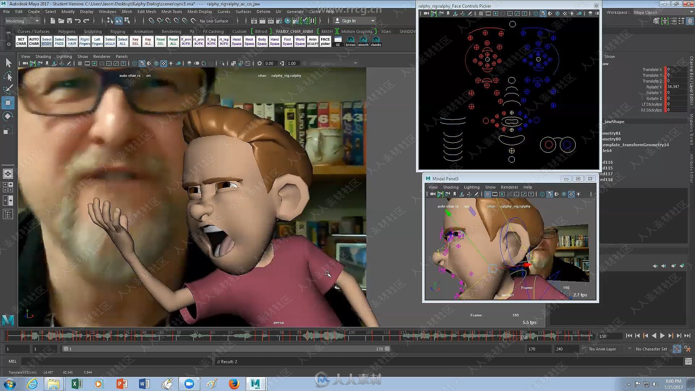Open the Modeling menu set dropdown
The image size is (695, 391).
click(x=22, y=21)
